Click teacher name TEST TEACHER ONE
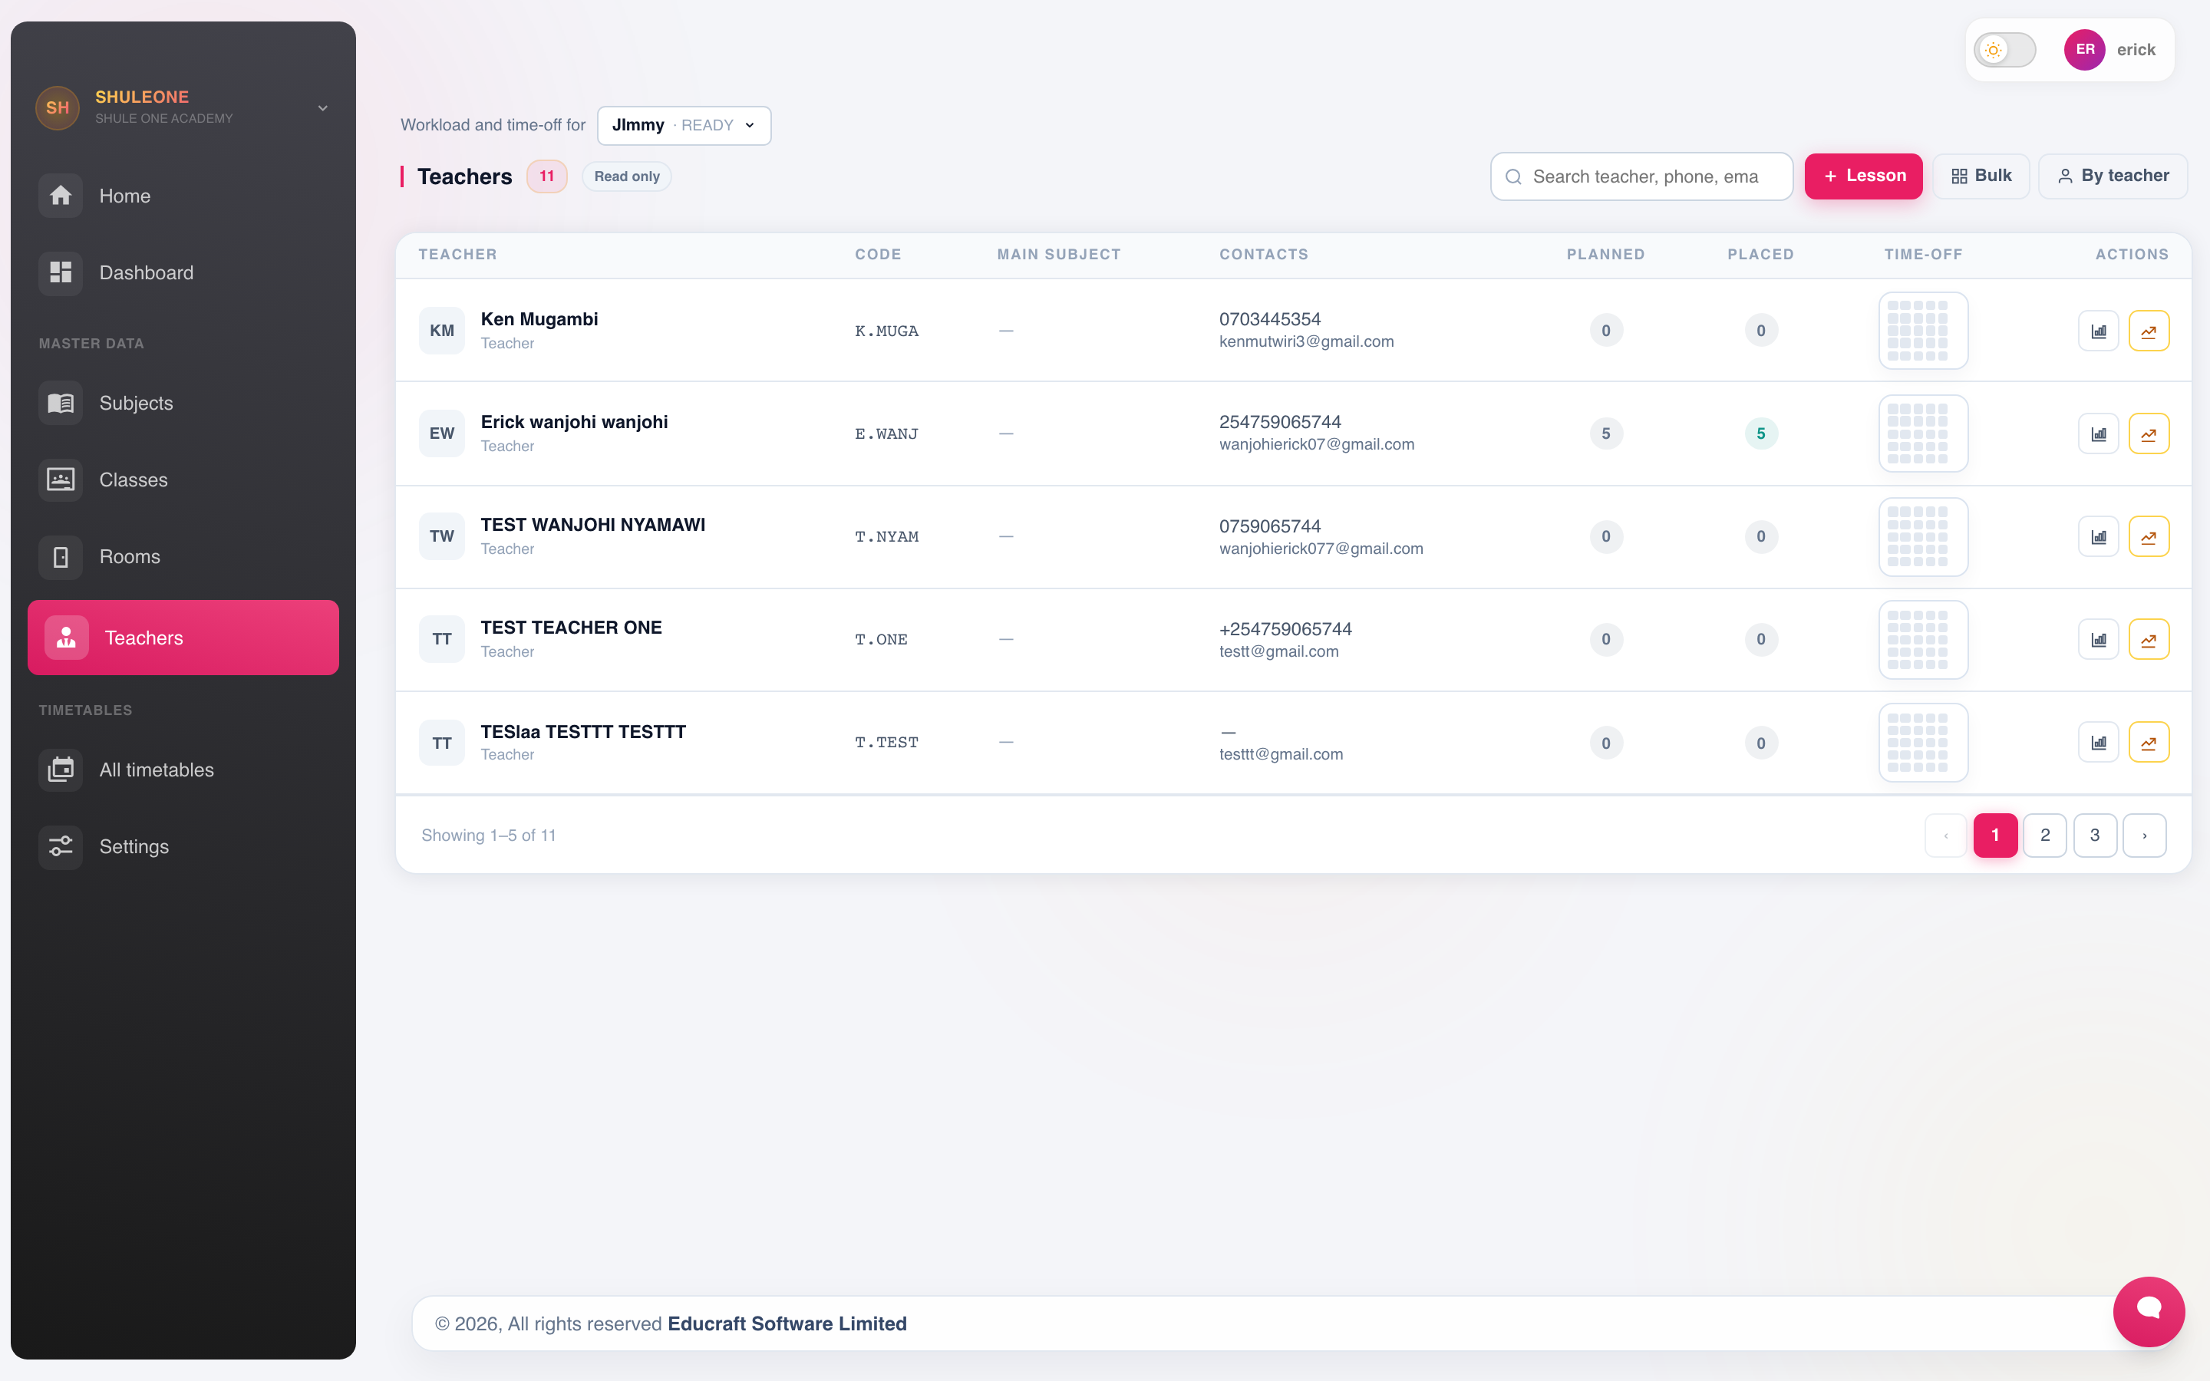 pos(571,628)
